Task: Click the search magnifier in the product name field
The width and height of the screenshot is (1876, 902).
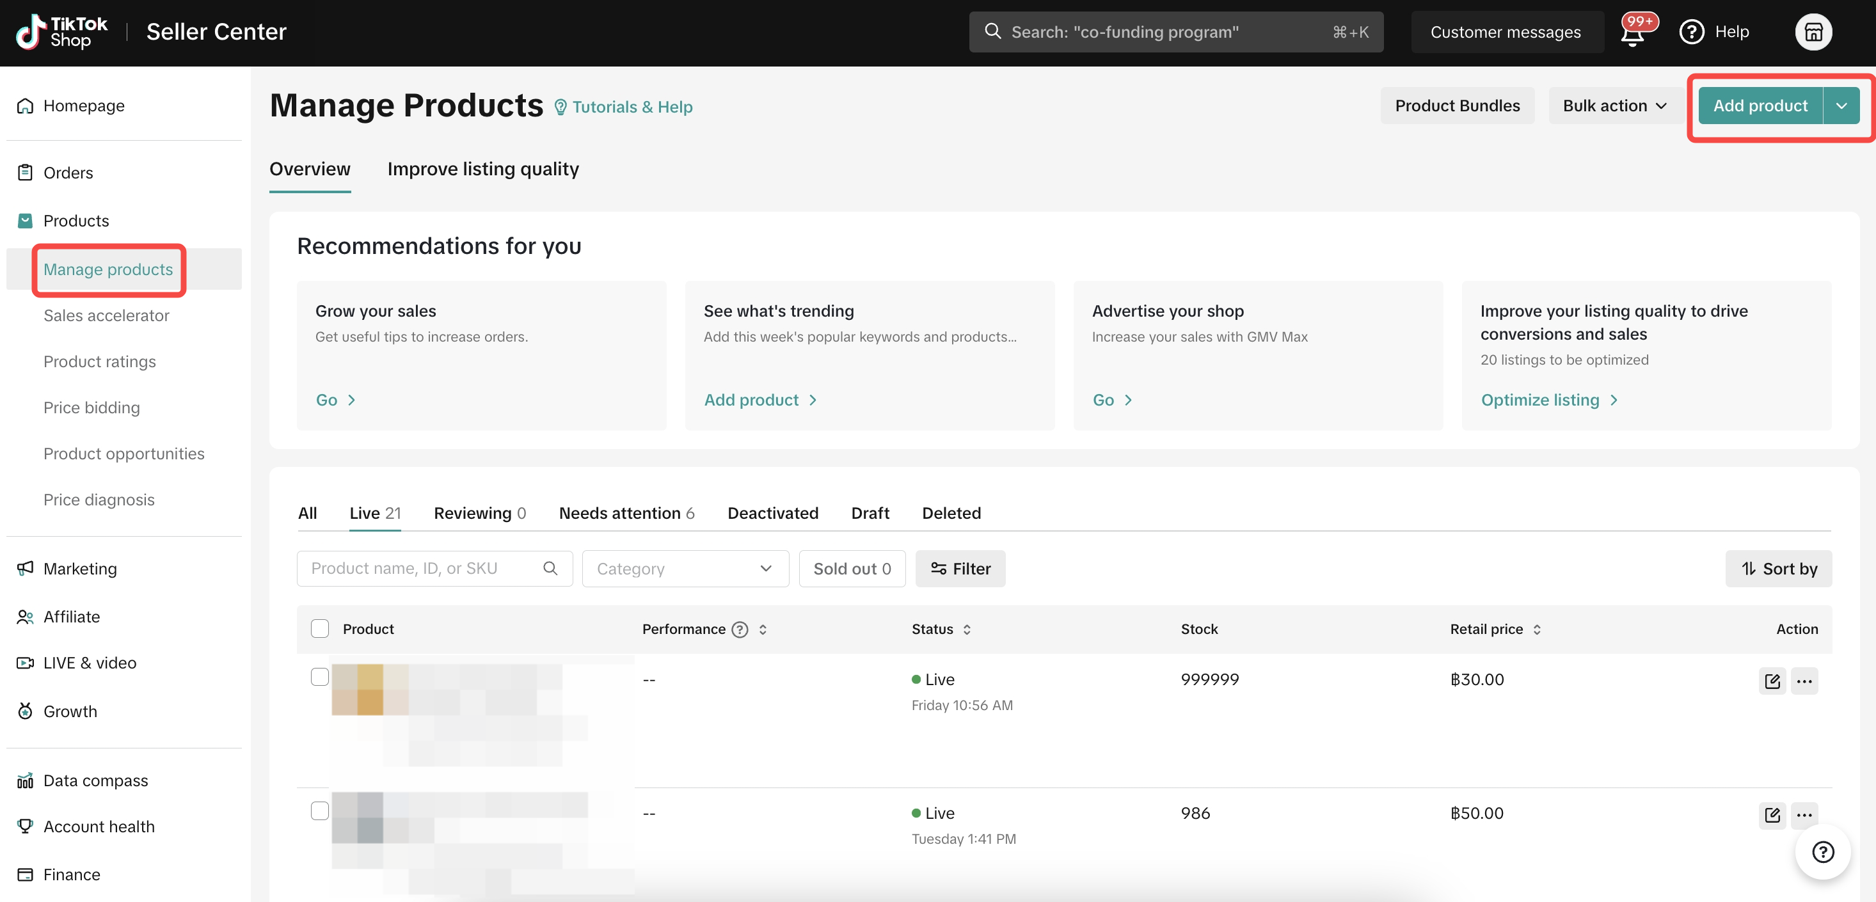Action: tap(550, 568)
